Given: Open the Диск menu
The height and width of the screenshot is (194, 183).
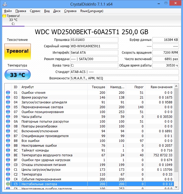Looking at the screenshot, I should click(x=57, y=11).
